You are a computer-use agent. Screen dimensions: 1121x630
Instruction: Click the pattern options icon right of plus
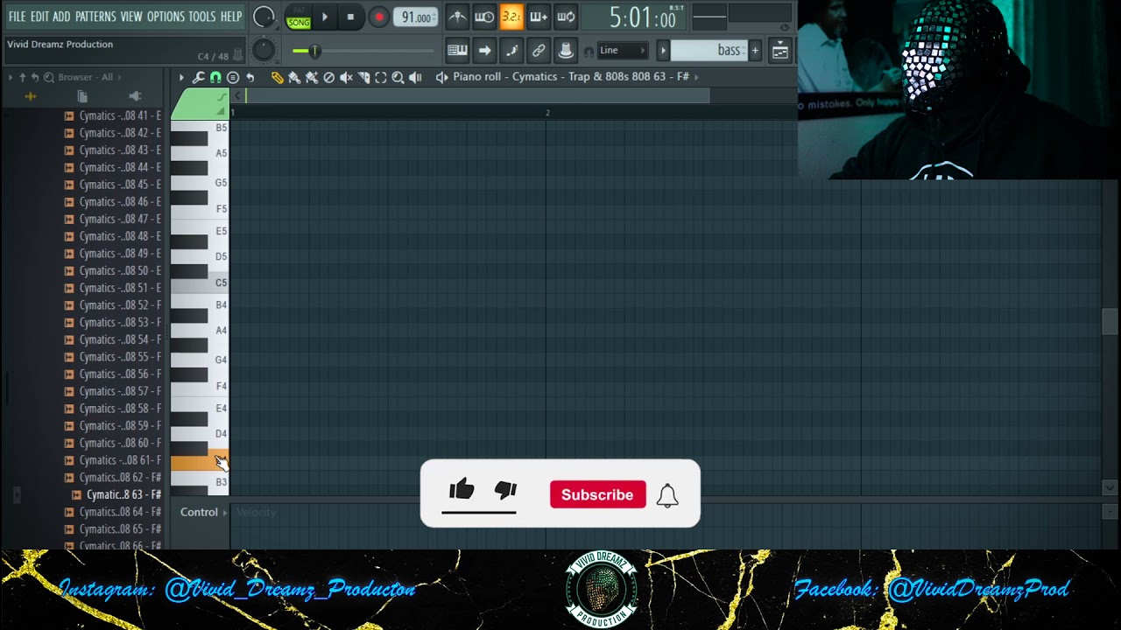(x=779, y=51)
